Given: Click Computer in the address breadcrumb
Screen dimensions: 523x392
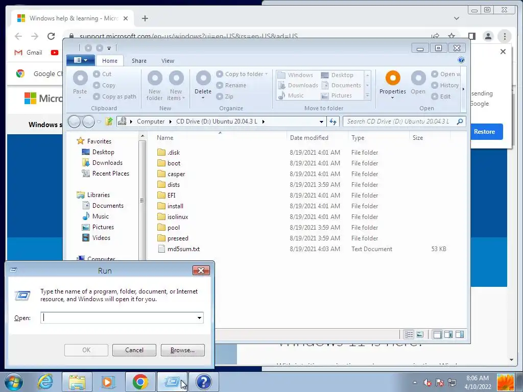Looking at the screenshot, I should tap(151, 121).
